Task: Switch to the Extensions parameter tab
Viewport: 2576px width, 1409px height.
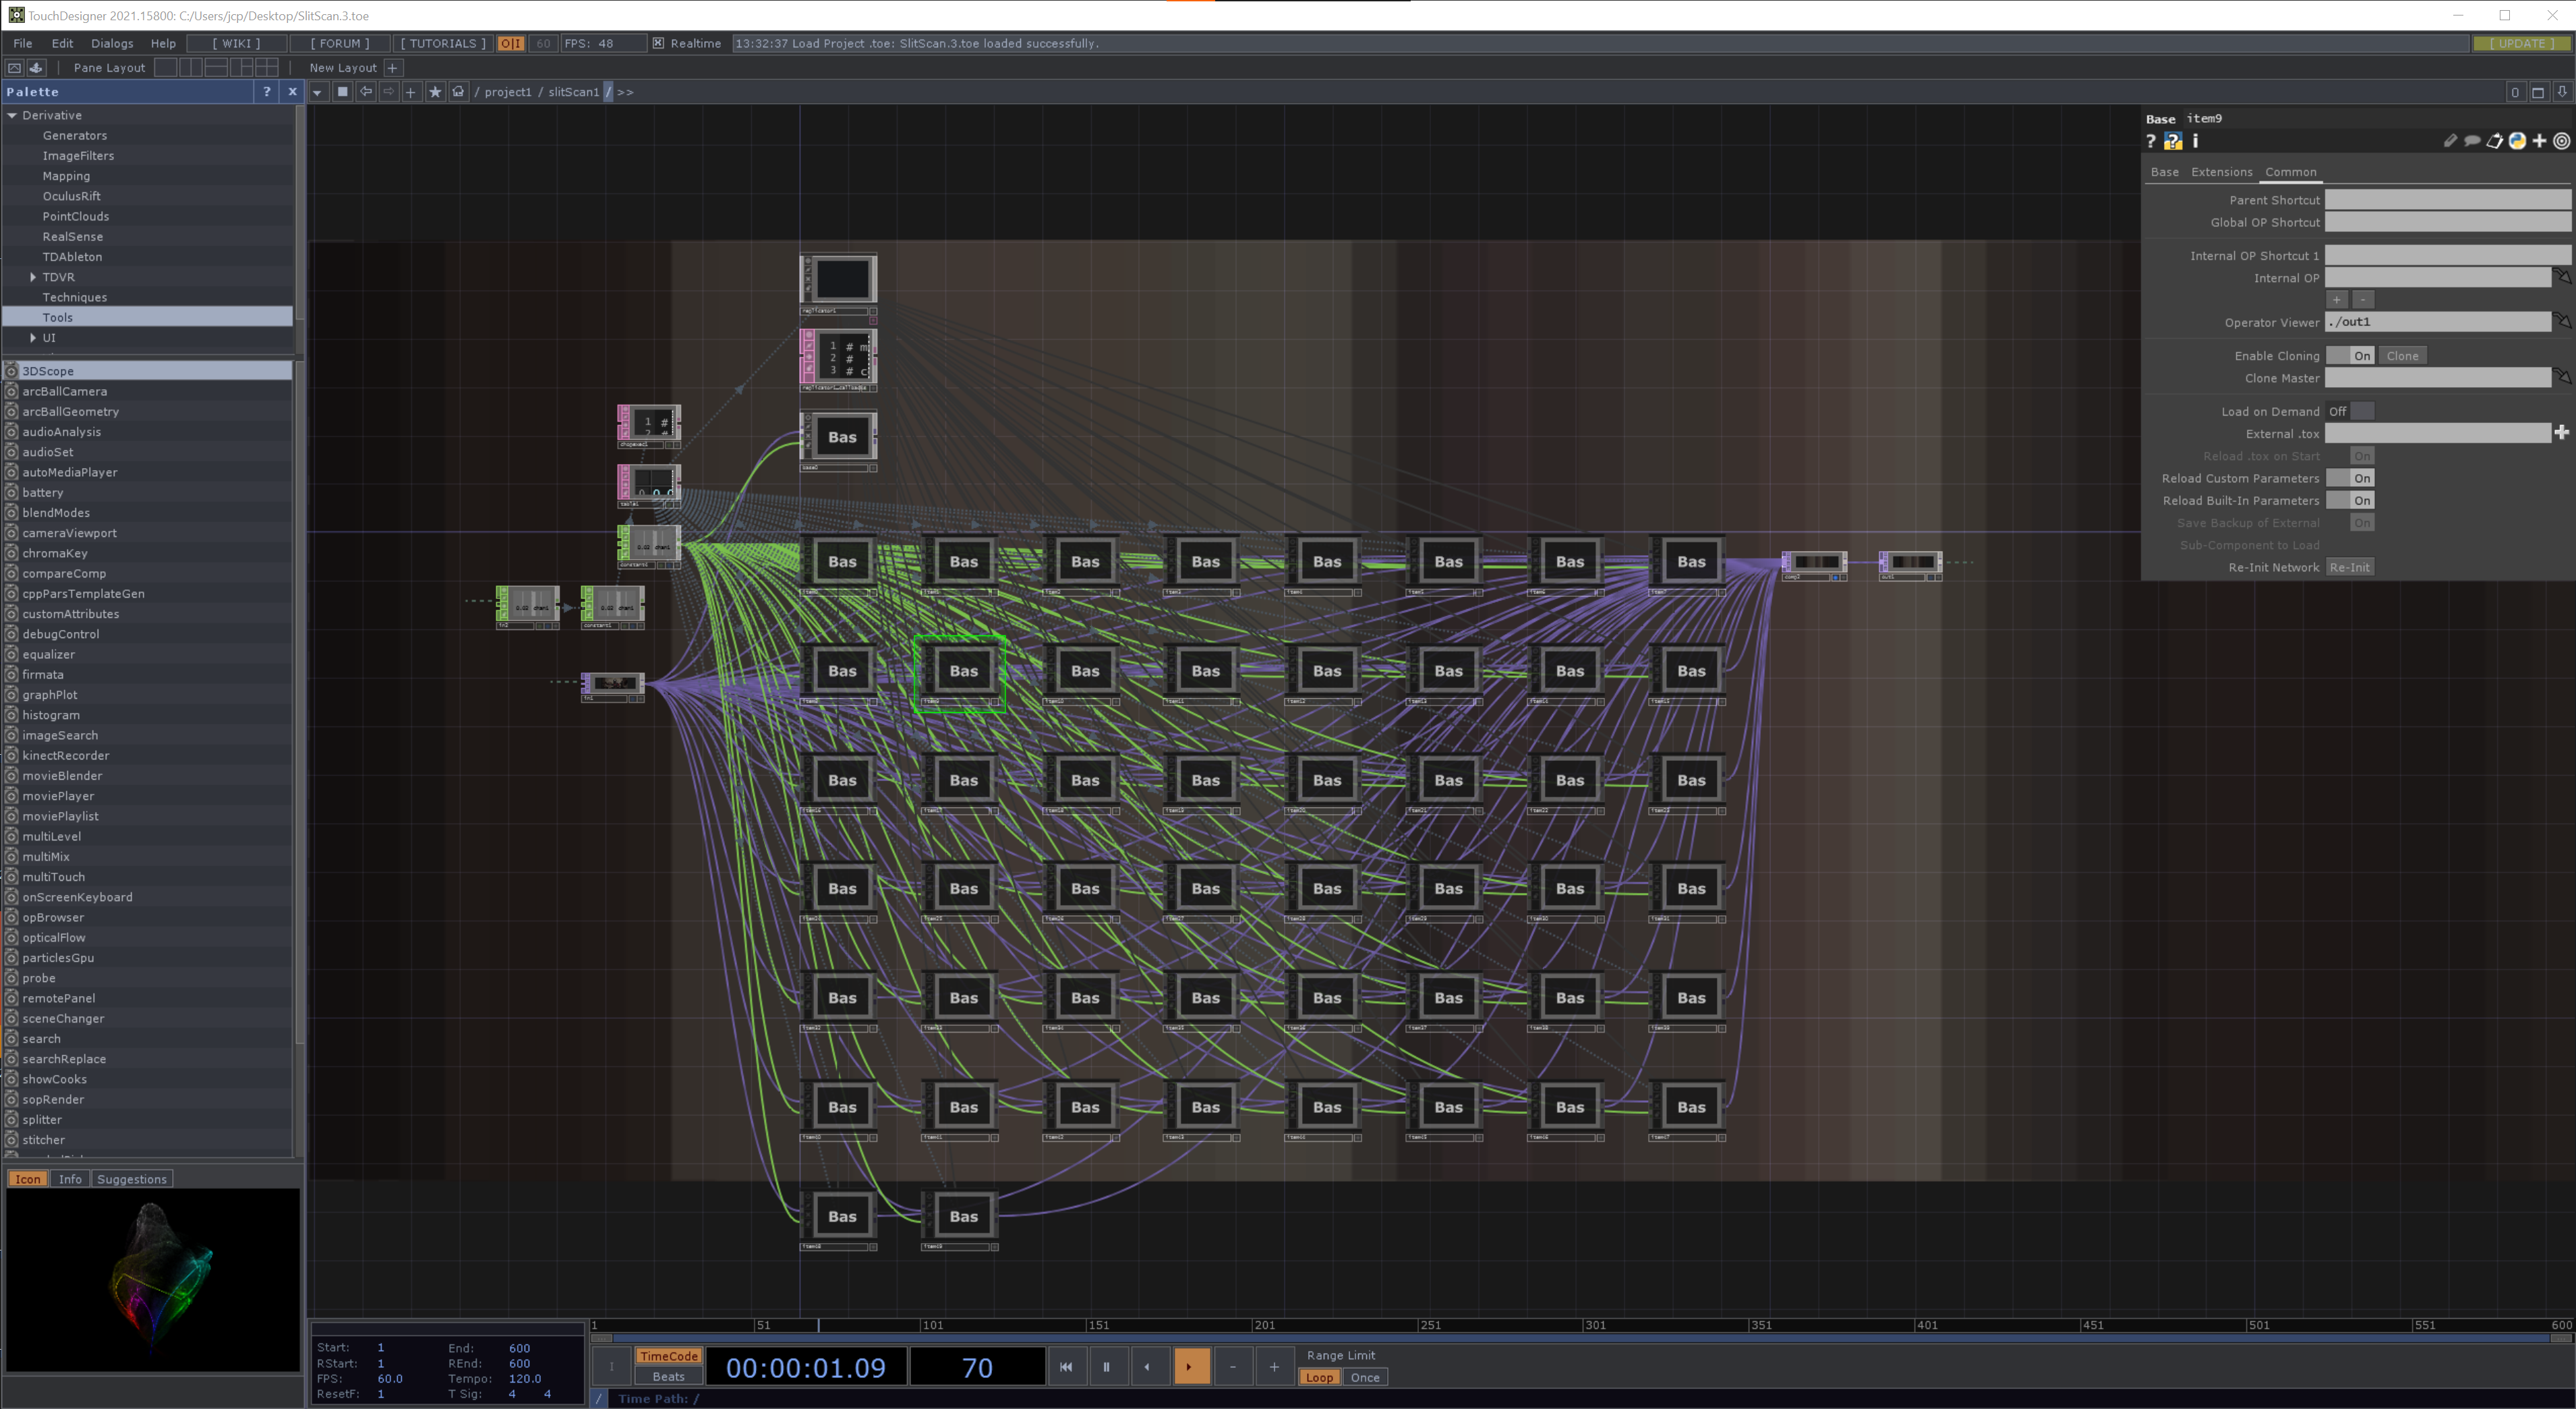Action: pyautogui.click(x=2221, y=172)
